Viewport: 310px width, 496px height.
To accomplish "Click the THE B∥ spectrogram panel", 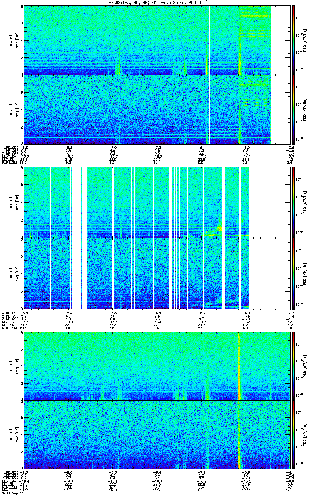I will [x=157, y=434].
